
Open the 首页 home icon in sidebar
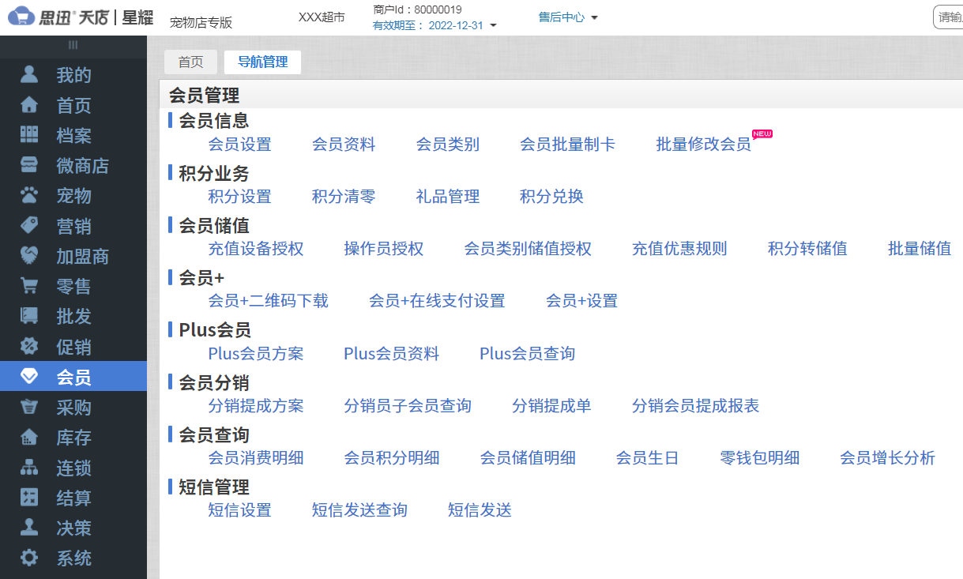(x=30, y=105)
